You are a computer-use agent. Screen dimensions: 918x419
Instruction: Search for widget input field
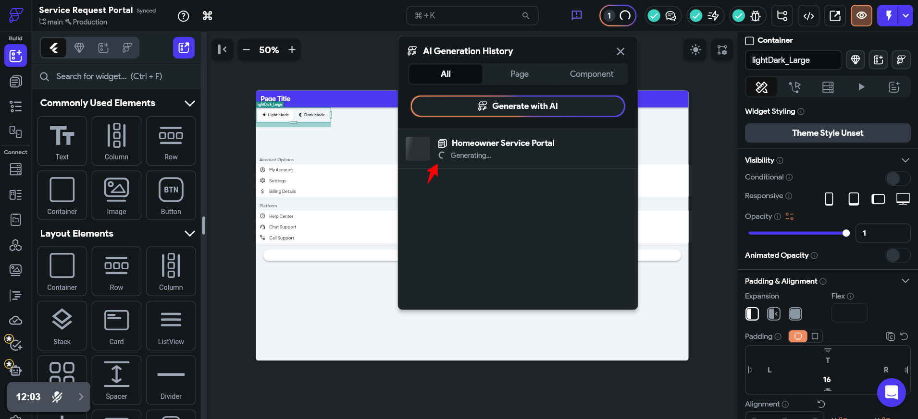tap(116, 76)
